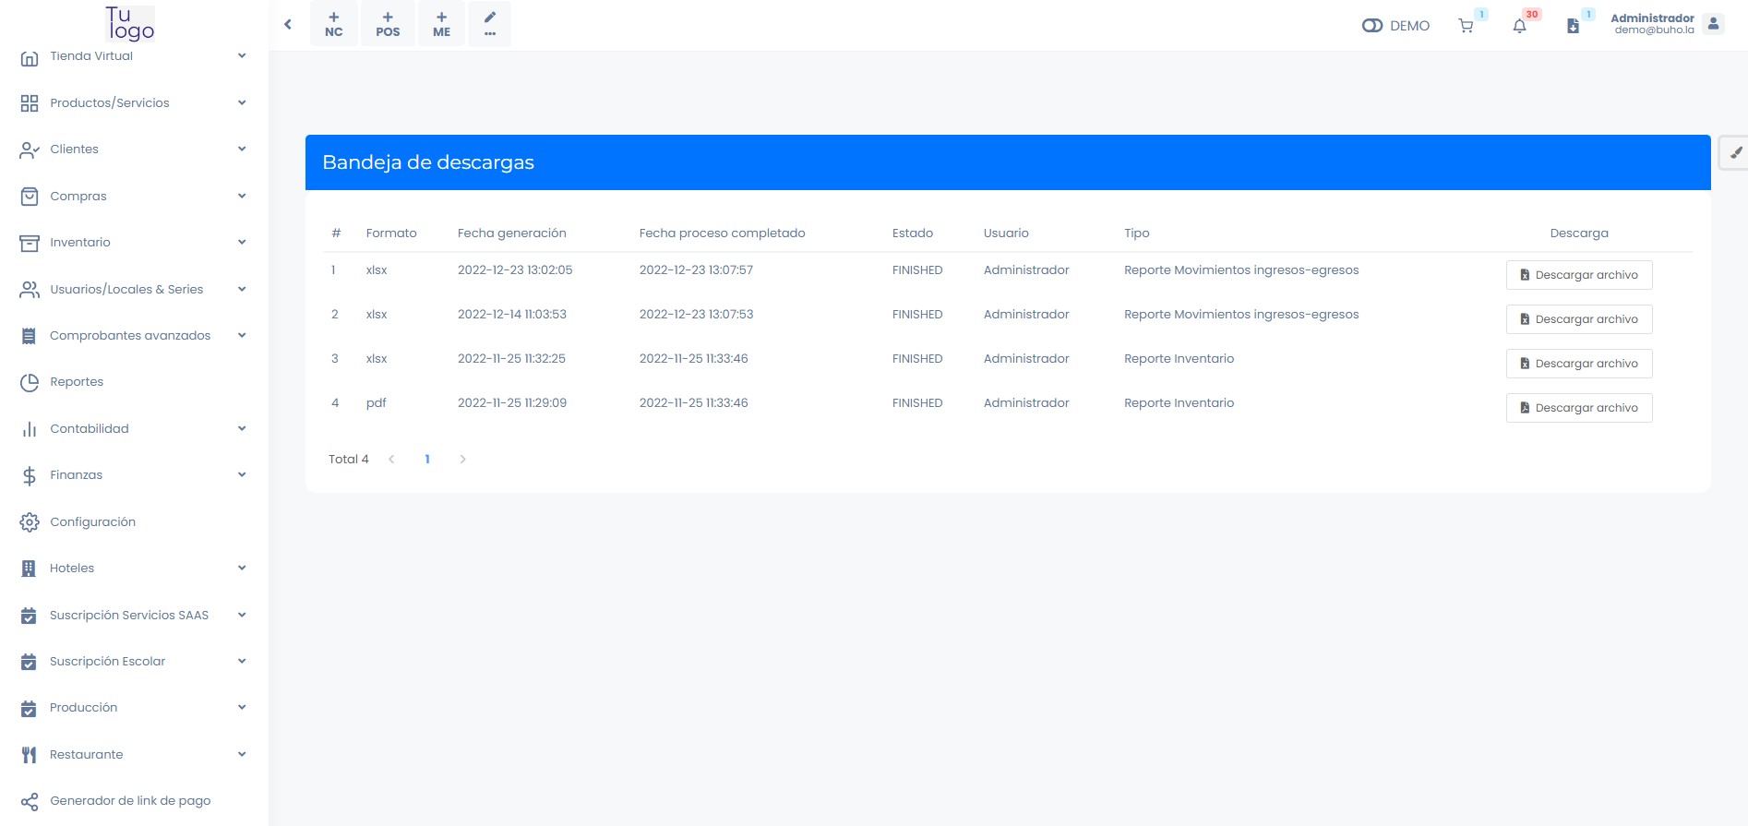This screenshot has width=1748, height=826.
Task: Open the downloads tray icon in header
Action: (x=1573, y=26)
